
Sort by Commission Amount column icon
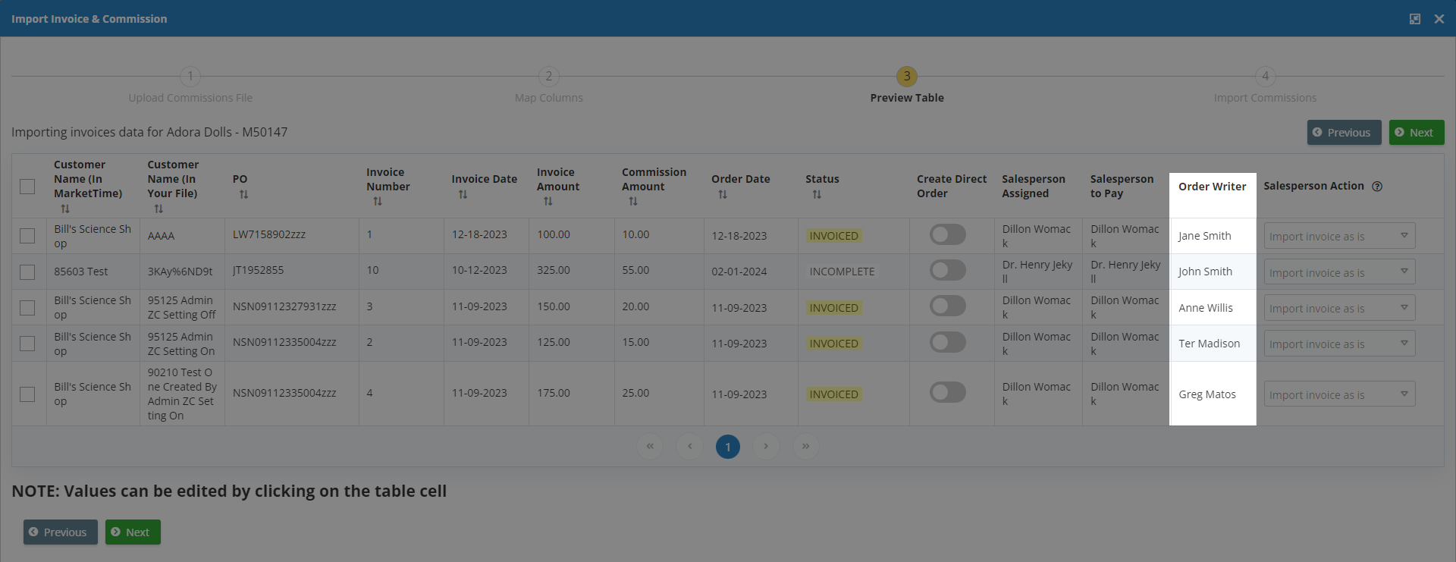tap(633, 202)
